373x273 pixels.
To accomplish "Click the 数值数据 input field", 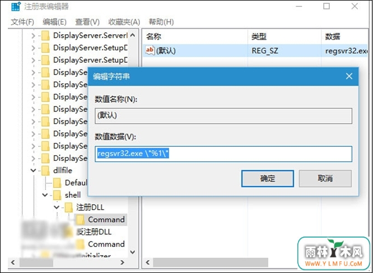I will coord(223,154).
